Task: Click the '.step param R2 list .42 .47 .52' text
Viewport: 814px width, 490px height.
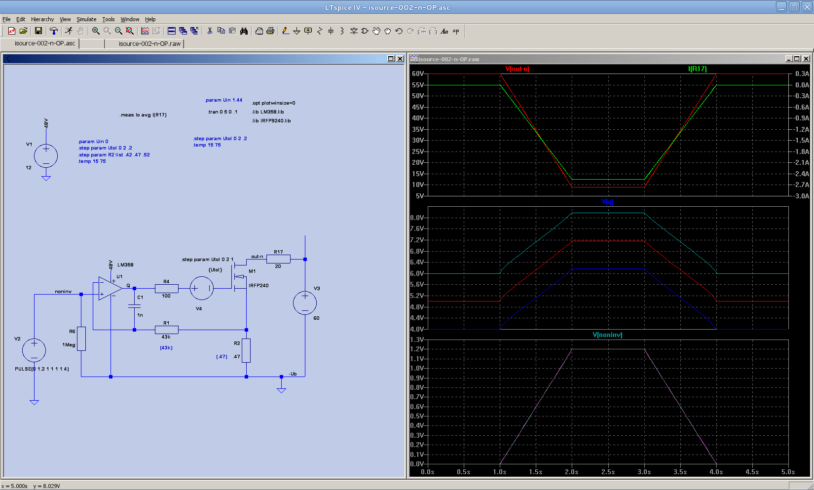Action: pos(114,155)
